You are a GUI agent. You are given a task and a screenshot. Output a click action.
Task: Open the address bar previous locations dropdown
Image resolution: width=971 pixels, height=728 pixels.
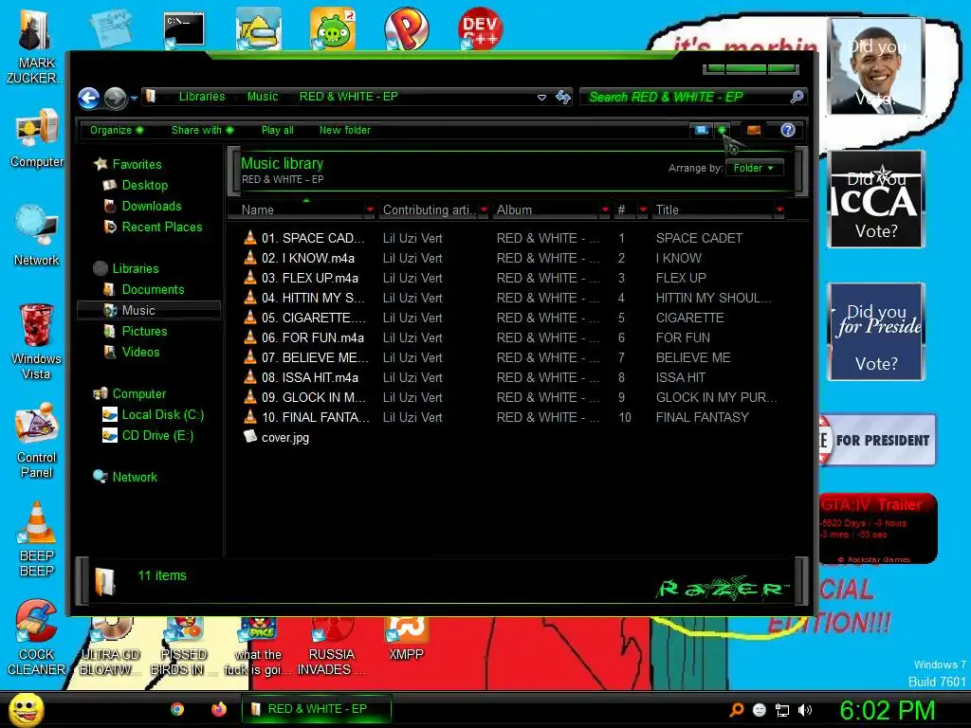coord(541,98)
